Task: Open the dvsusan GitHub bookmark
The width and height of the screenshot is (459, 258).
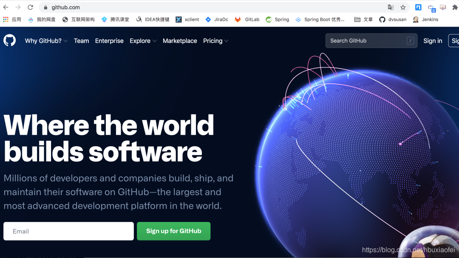Action: click(393, 20)
